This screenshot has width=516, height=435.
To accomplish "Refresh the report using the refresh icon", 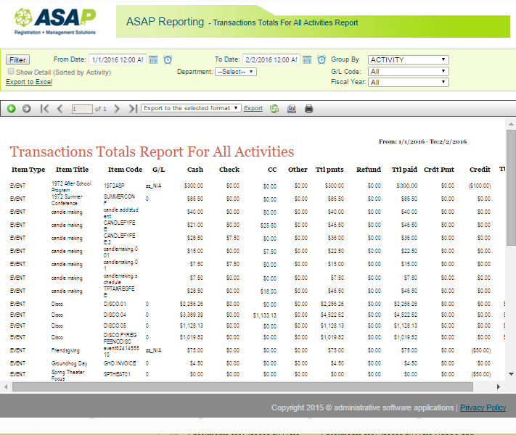I will [274, 109].
